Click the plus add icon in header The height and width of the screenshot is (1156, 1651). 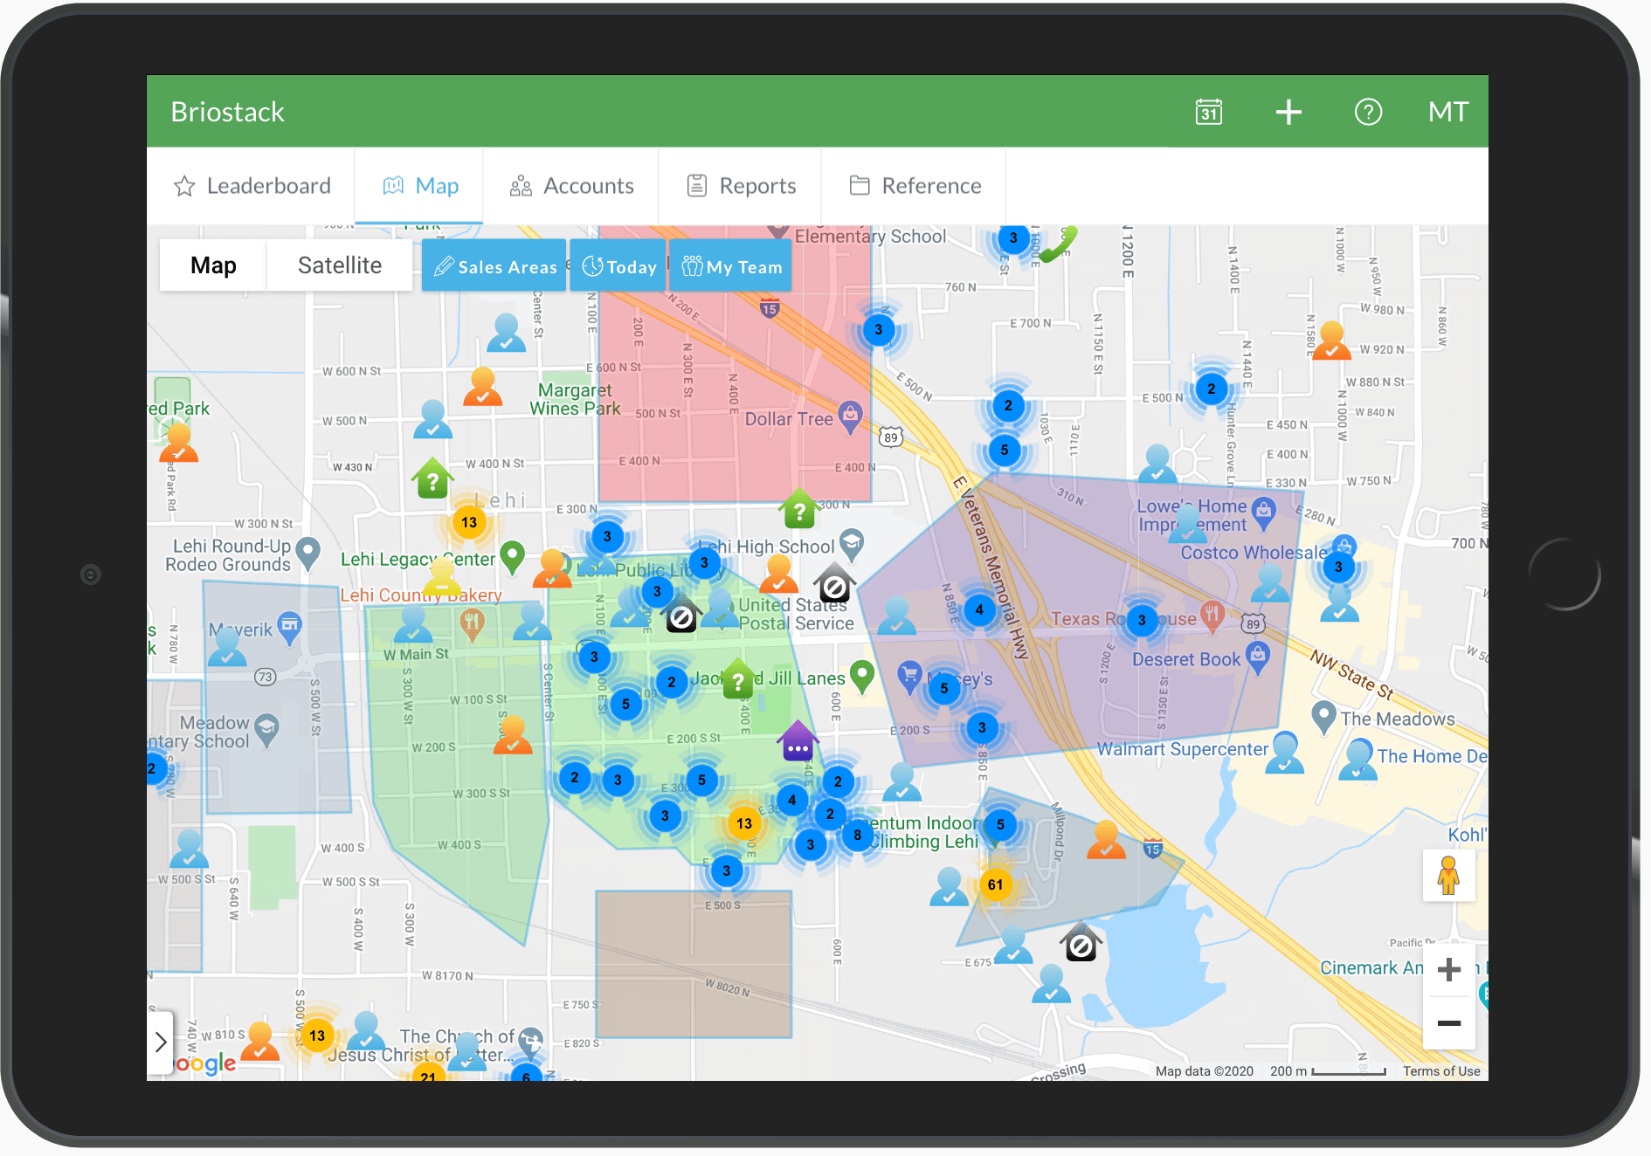coord(1288,112)
